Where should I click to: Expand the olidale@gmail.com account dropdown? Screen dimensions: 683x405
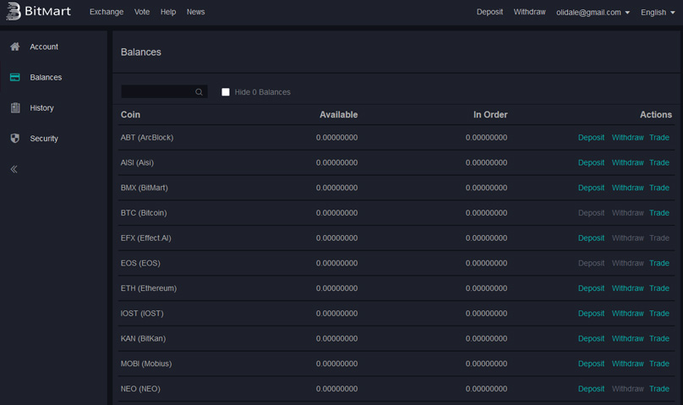pos(593,12)
